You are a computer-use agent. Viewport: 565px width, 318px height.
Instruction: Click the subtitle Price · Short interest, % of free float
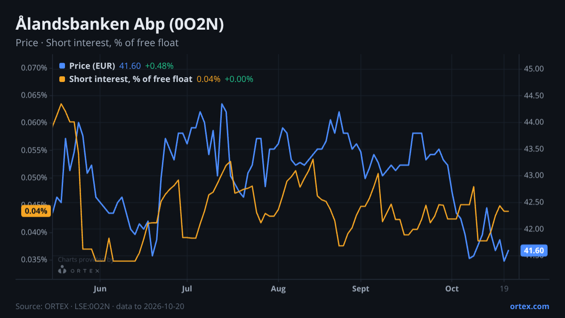tap(97, 43)
